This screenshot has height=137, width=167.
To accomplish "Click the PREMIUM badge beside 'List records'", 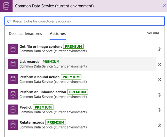I will [x=51, y=61].
